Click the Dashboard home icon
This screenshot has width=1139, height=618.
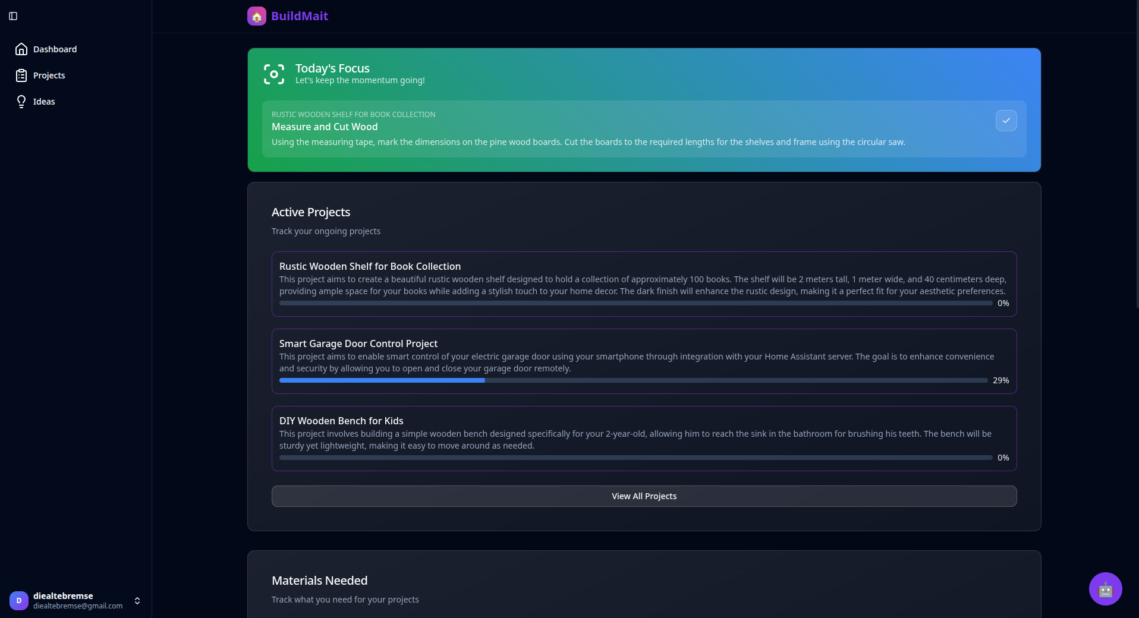[x=21, y=49]
